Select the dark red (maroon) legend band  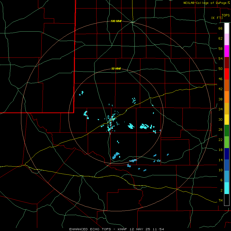227,63
